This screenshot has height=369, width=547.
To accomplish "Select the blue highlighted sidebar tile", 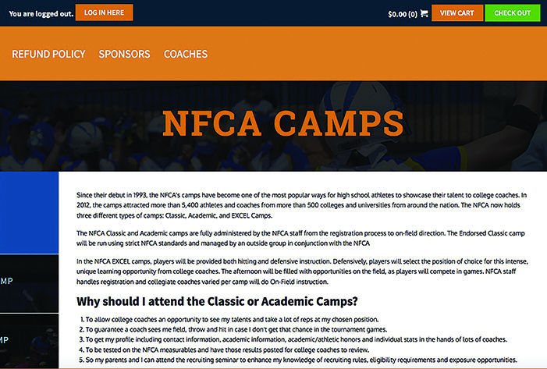I will point(29,214).
